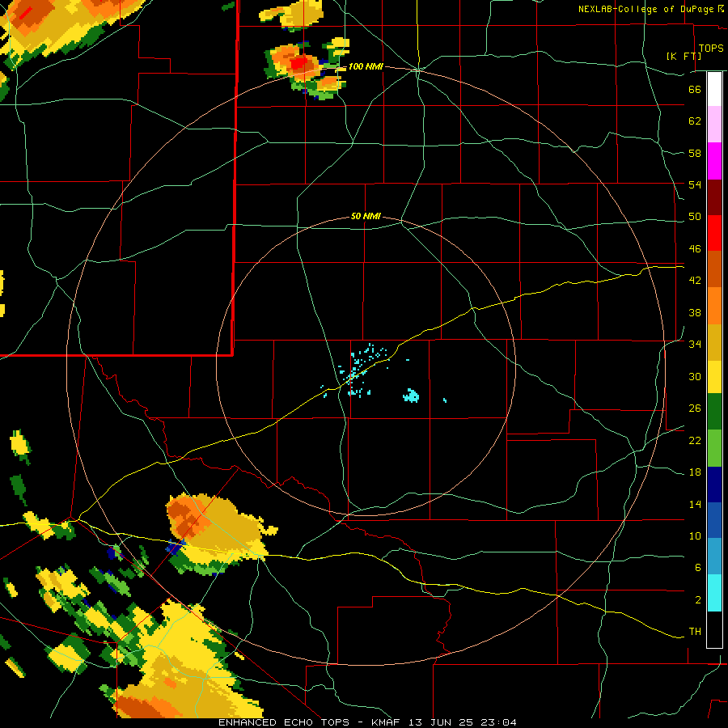
Task: Pick the light orange legend swatch
Action: coord(714,306)
